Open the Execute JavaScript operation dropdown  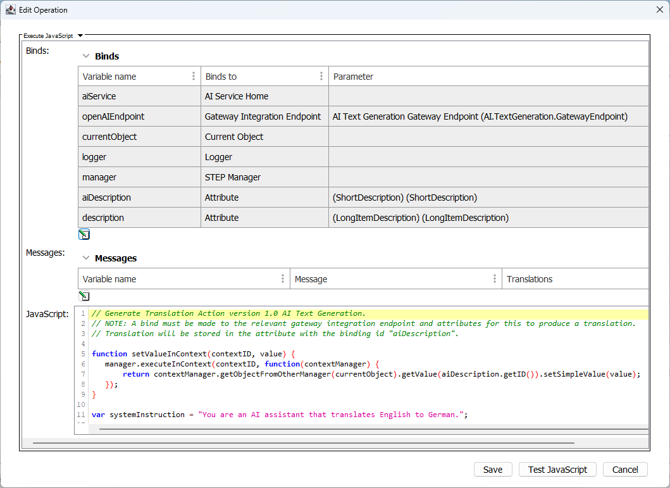(x=80, y=36)
